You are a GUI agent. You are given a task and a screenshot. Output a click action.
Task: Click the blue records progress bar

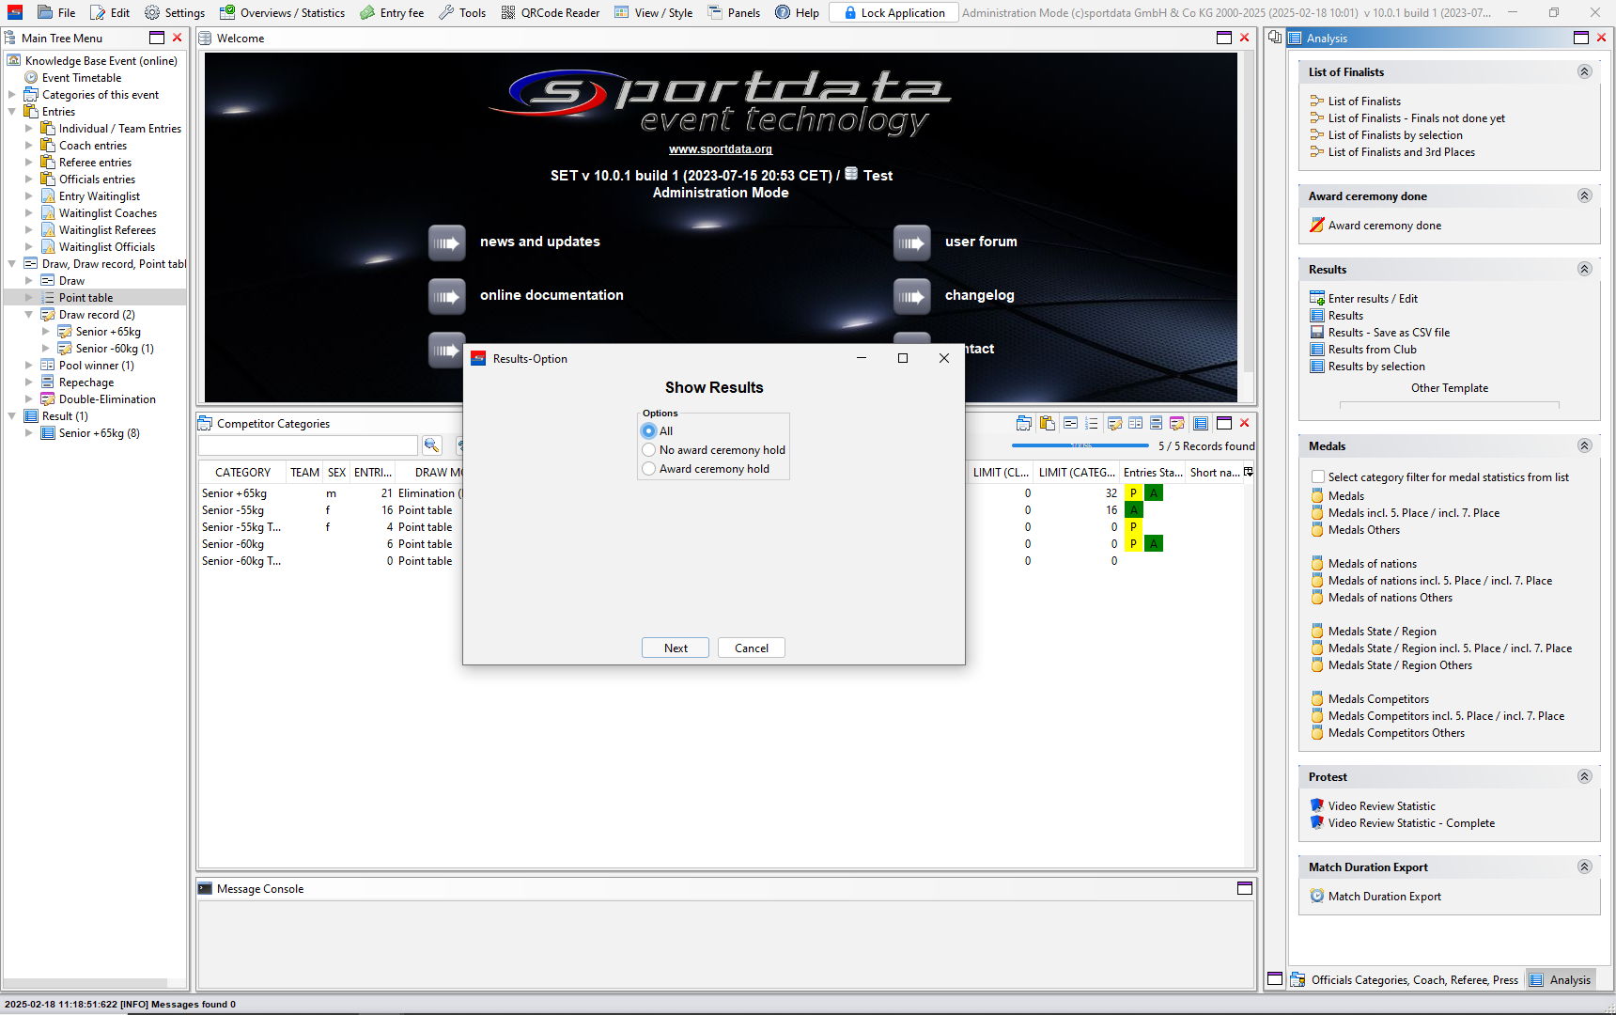pyautogui.click(x=1080, y=445)
